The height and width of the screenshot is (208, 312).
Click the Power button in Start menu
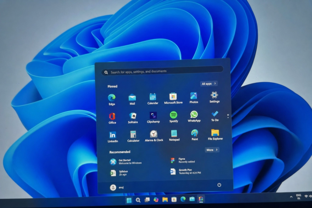219,185
